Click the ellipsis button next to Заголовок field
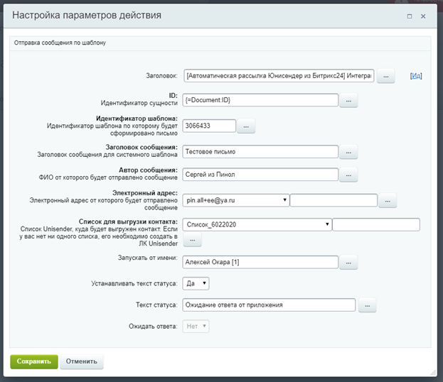The width and height of the screenshot is (443, 382). 385,77
